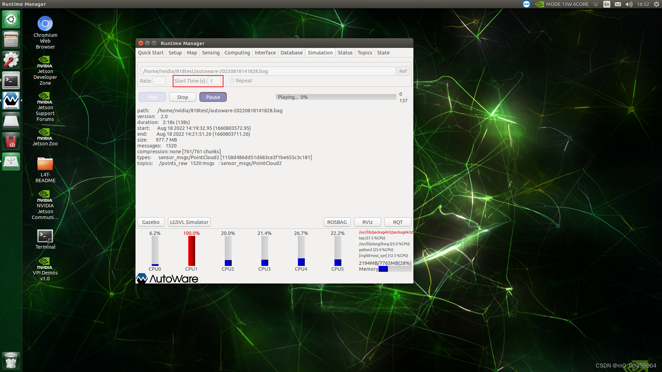Image resolution: width=662 pixels, height=372 pixels.
Task: Open the Wi-Fi network menu
Action: coord(596,4)
